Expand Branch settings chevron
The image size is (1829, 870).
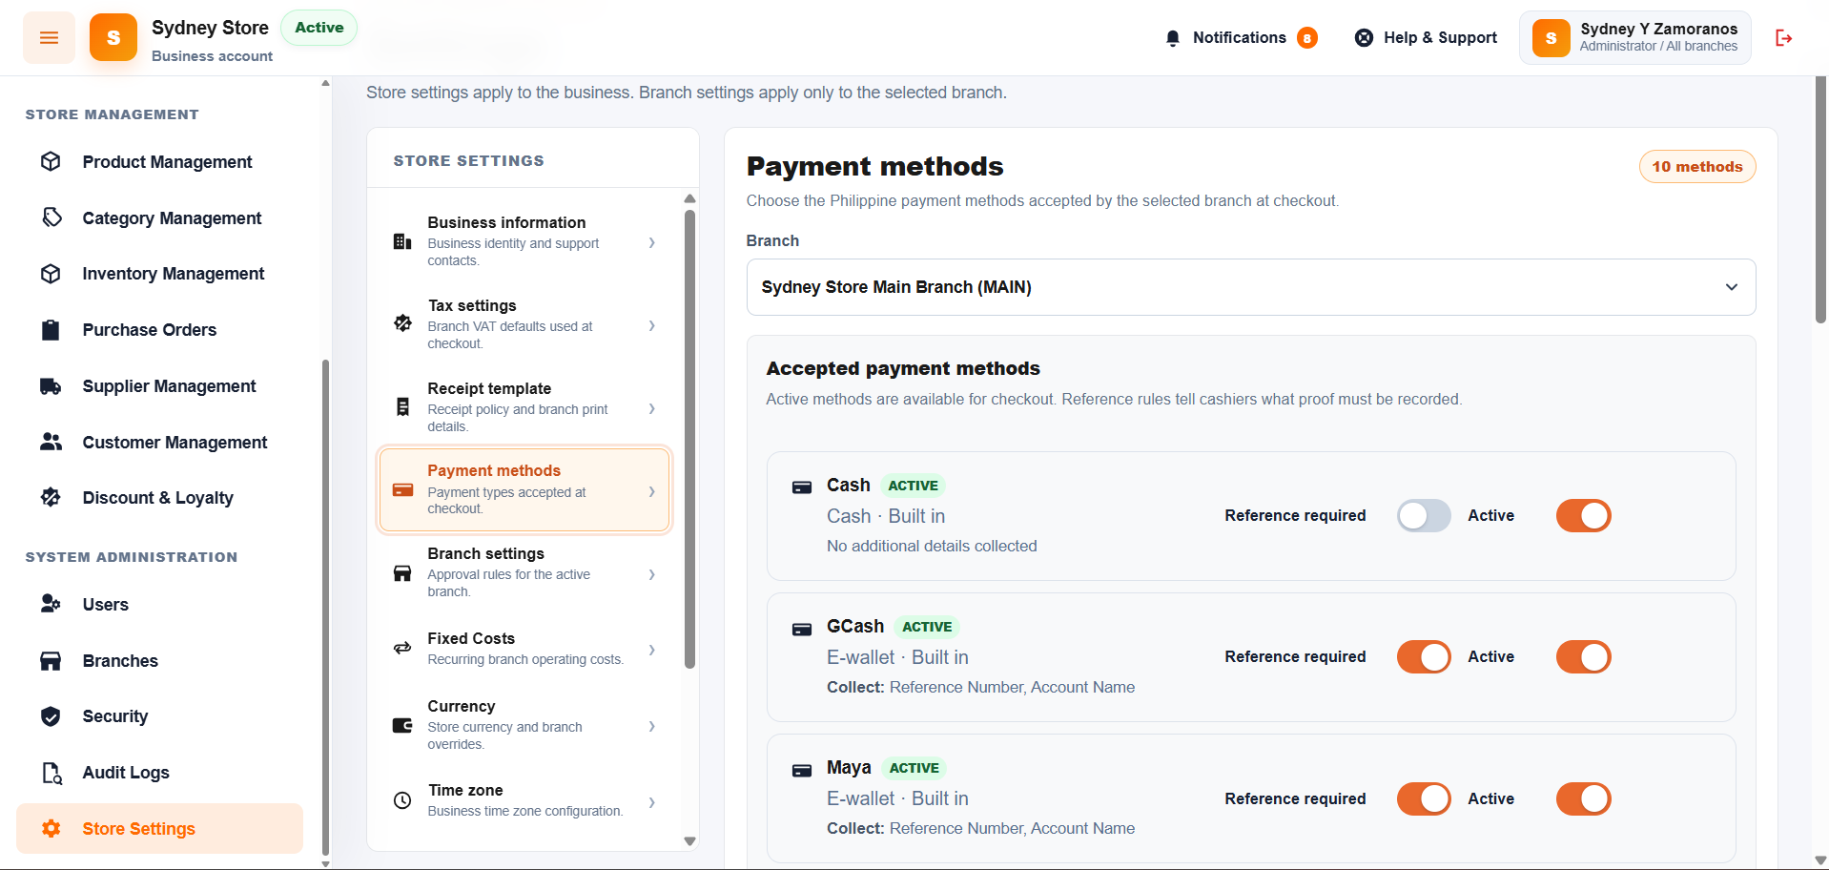click(x=651, y=574)
